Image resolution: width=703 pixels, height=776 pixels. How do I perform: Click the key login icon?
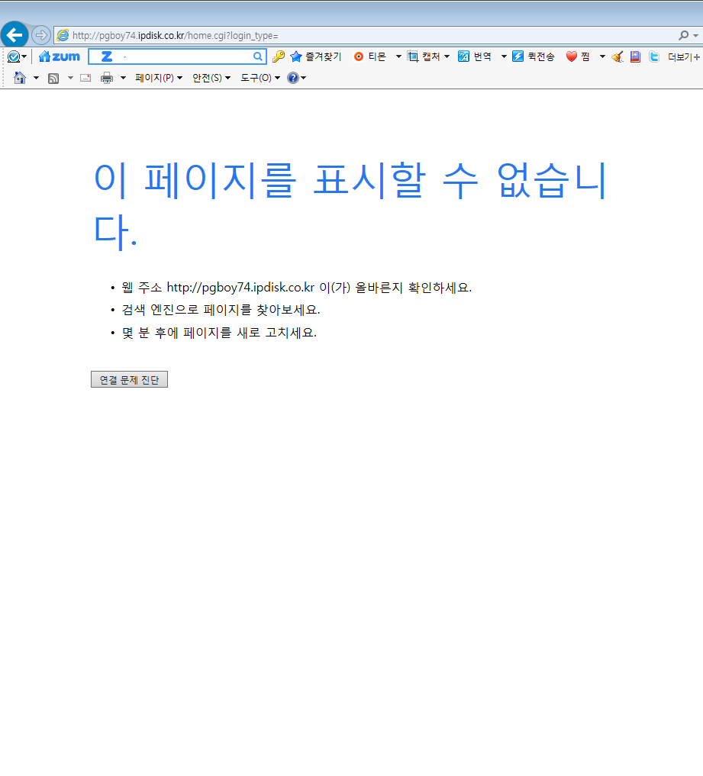pyautogui.click(x=279, y=56)
